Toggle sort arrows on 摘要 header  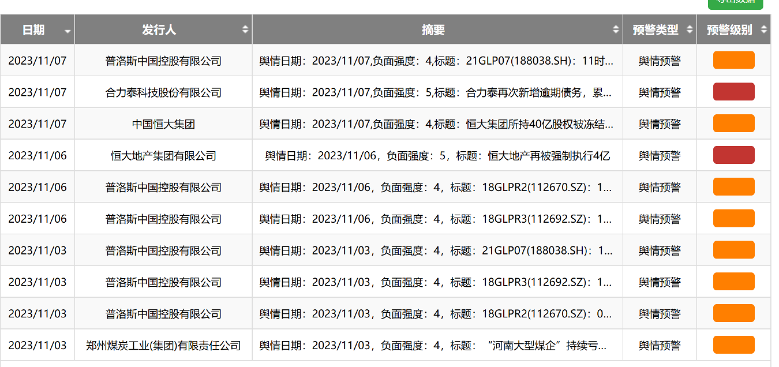point(616,29)
